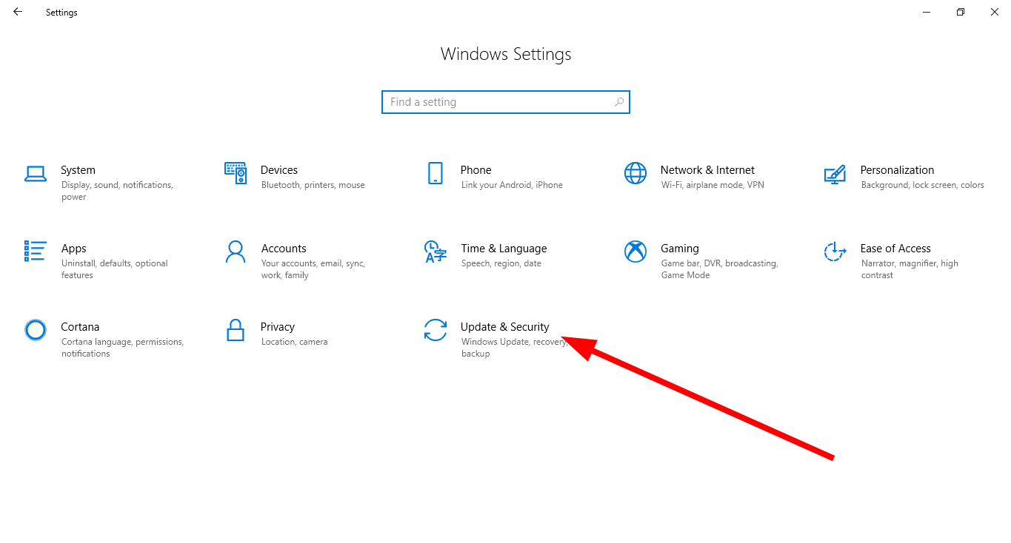Image resolution: width=1011 pixels, height=543 pixels.
Task: Click 'Link your Android, iPhone' text
Action: pyautogui.click(x=512, y=185)
